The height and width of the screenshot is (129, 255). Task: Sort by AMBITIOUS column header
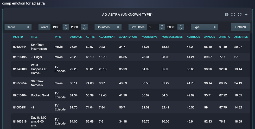pos(193,37)
